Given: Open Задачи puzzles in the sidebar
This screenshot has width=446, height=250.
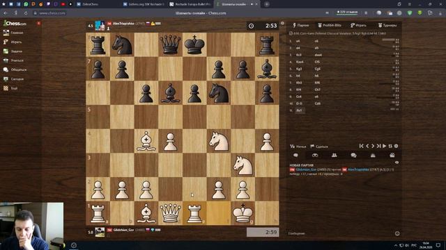Looking at the screenshot, I should (x=13, y=51).
